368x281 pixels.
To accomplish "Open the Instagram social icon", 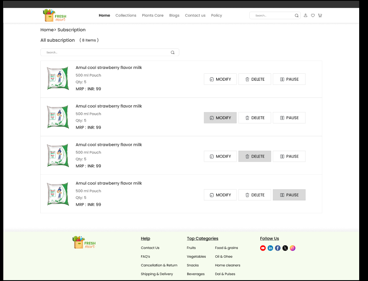I will pos(292,248).
